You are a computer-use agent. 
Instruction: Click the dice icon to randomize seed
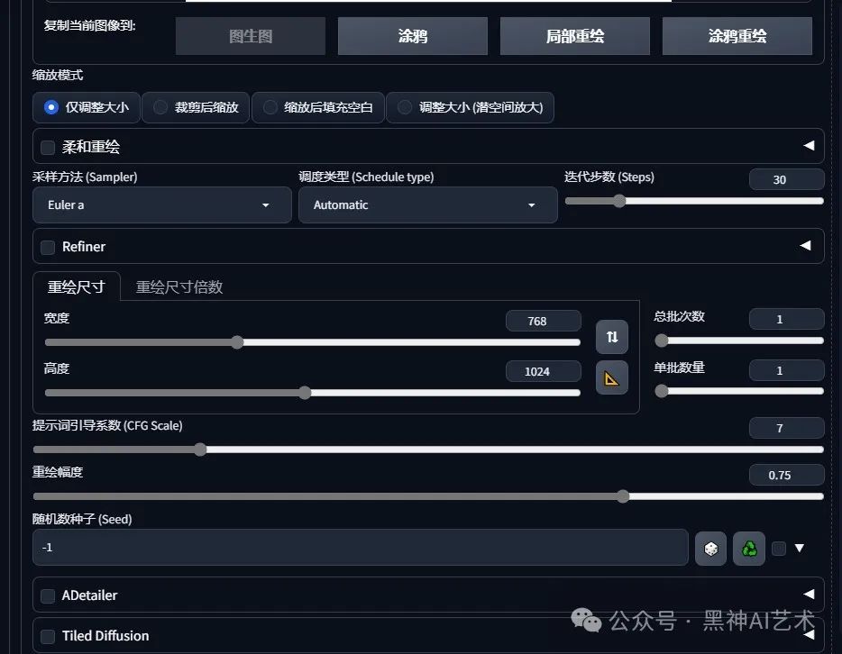pos(710,549)
